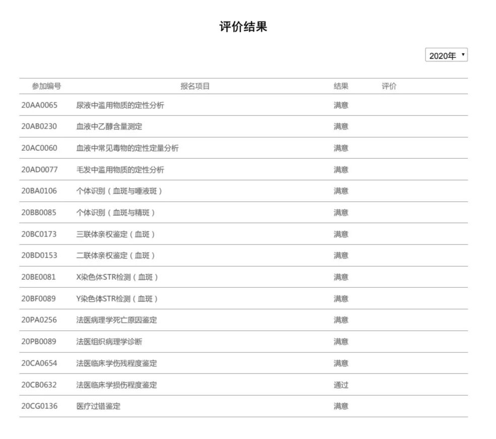Open the 2020年 year dropdown
This screenshot has width=496, height=439.
[446, 55]
